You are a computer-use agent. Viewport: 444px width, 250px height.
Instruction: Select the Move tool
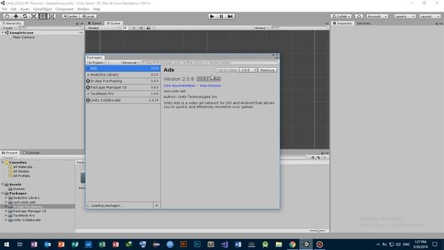click(16, 17)
